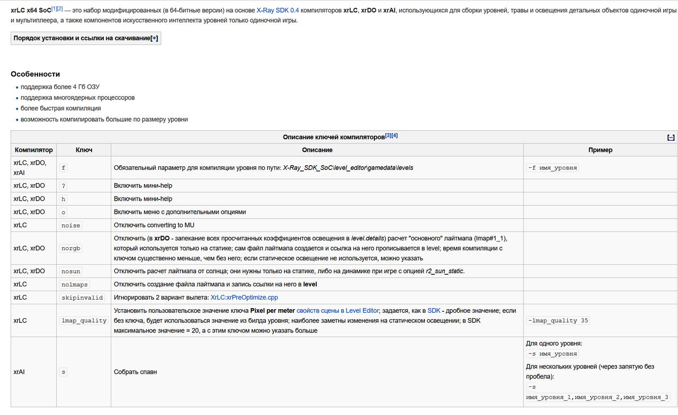Select the 'nolmaps' key cell
The width and height of the screenshot is (678, 415).
(84, 285)
